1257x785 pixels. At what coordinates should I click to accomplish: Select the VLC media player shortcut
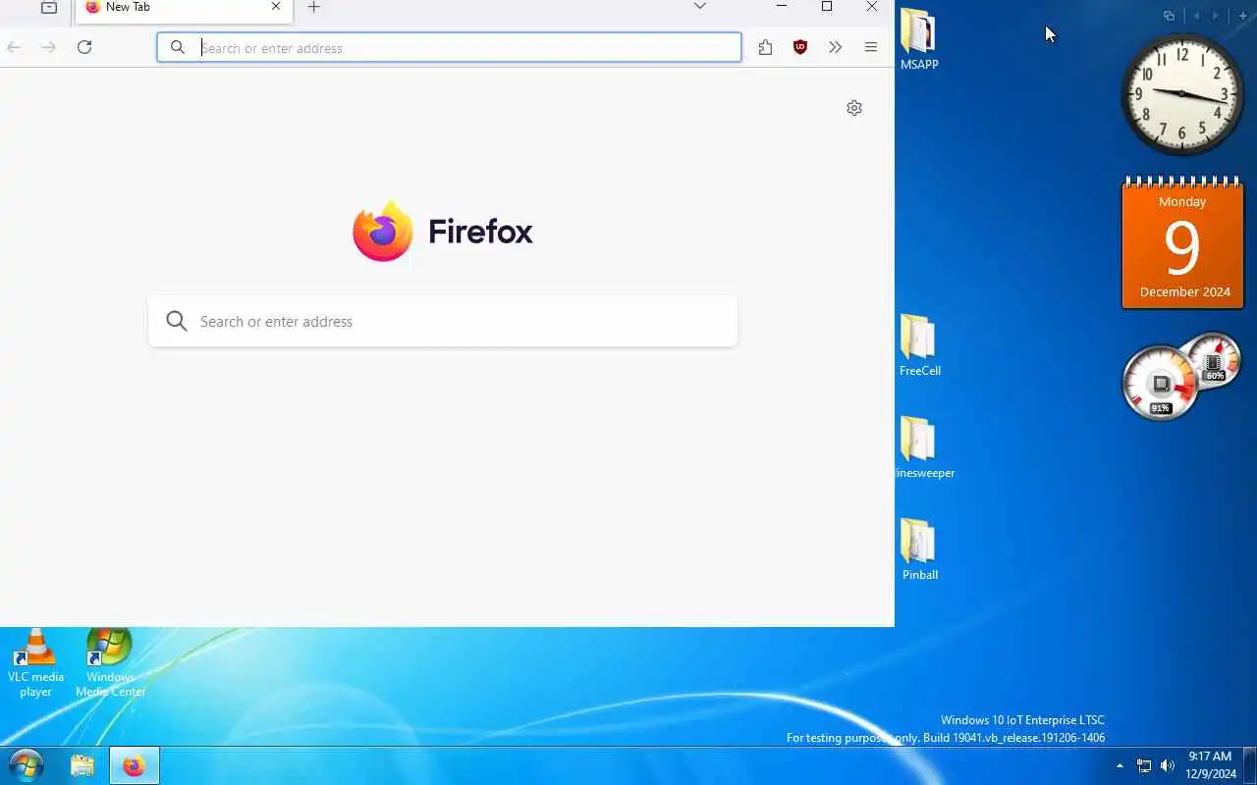point(36,663)
